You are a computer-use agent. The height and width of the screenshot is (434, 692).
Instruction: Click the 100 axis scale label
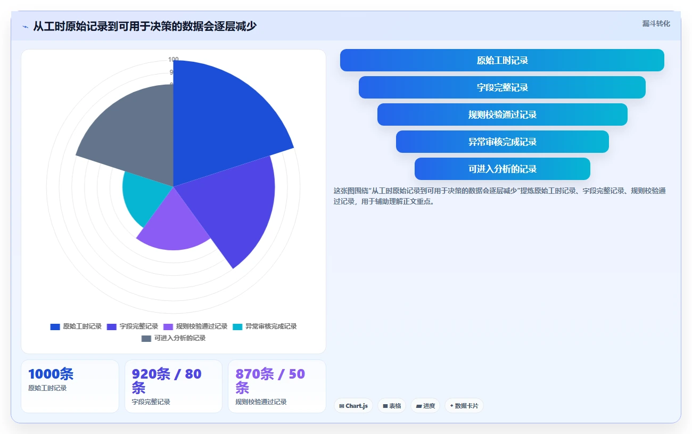[x=174, y=60]
